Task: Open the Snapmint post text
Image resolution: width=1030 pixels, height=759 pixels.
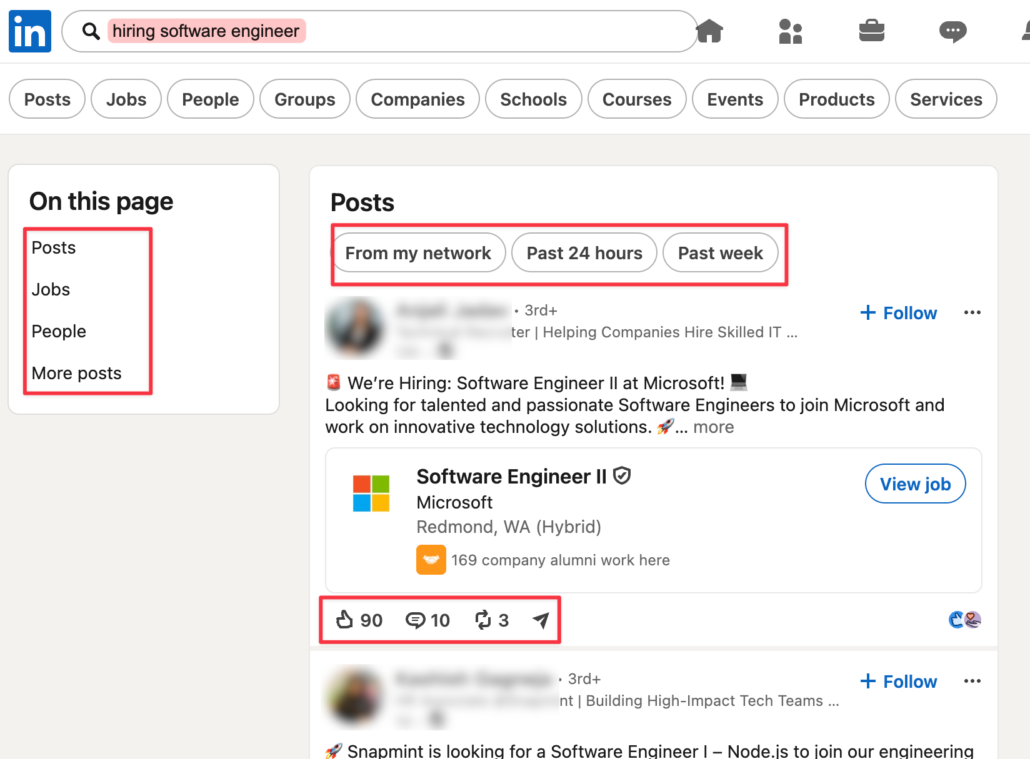Action: (x=649, y=750)
